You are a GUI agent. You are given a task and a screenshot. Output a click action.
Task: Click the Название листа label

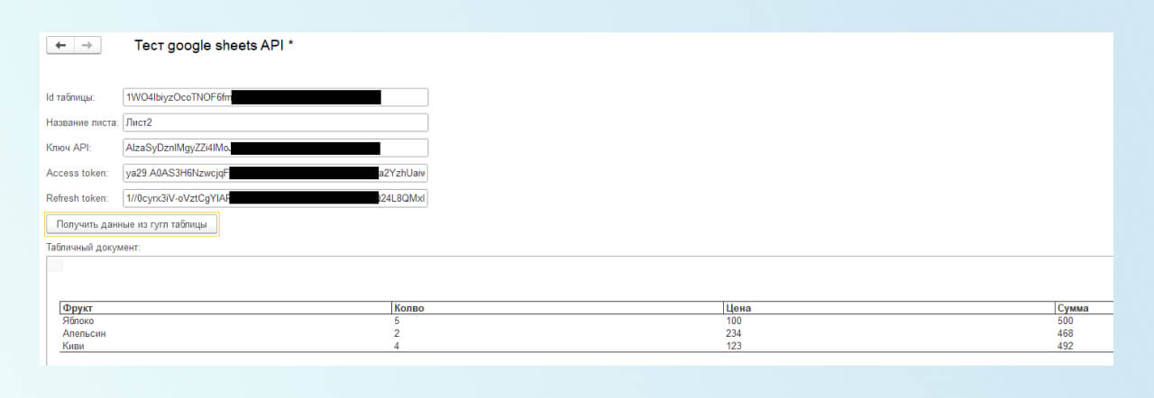point(83,122)
